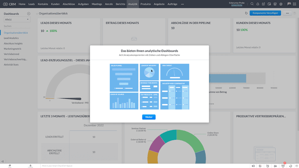Open the Aufträge tab
The width and height of the screenshot is (299, 168).
[172, 4]
